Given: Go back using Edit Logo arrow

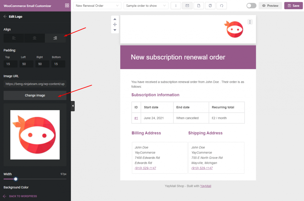Looking at the screenshot, I should pos(5,17).
